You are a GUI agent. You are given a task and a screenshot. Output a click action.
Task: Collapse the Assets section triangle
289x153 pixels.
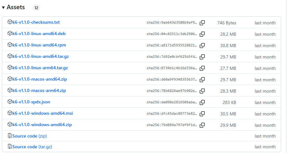[x=3, y=8]
